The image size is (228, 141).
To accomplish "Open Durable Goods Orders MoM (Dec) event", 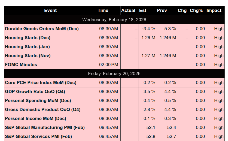I will coord(42,29).
